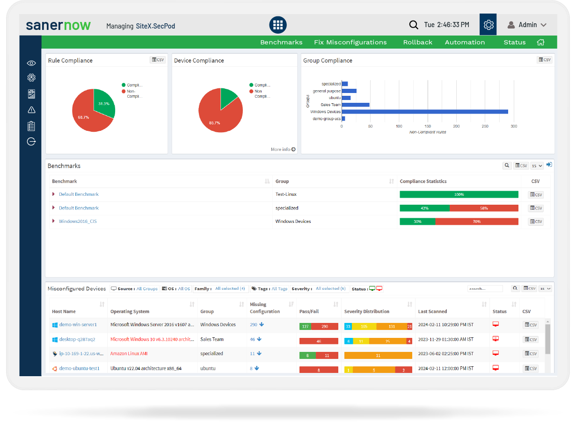Open the Fix Misconfigurations tab

(x=350, y=42)
